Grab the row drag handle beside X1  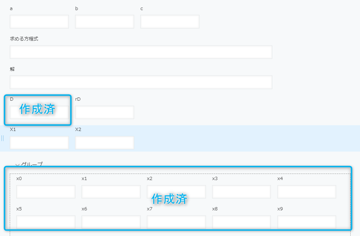(3, 138)
